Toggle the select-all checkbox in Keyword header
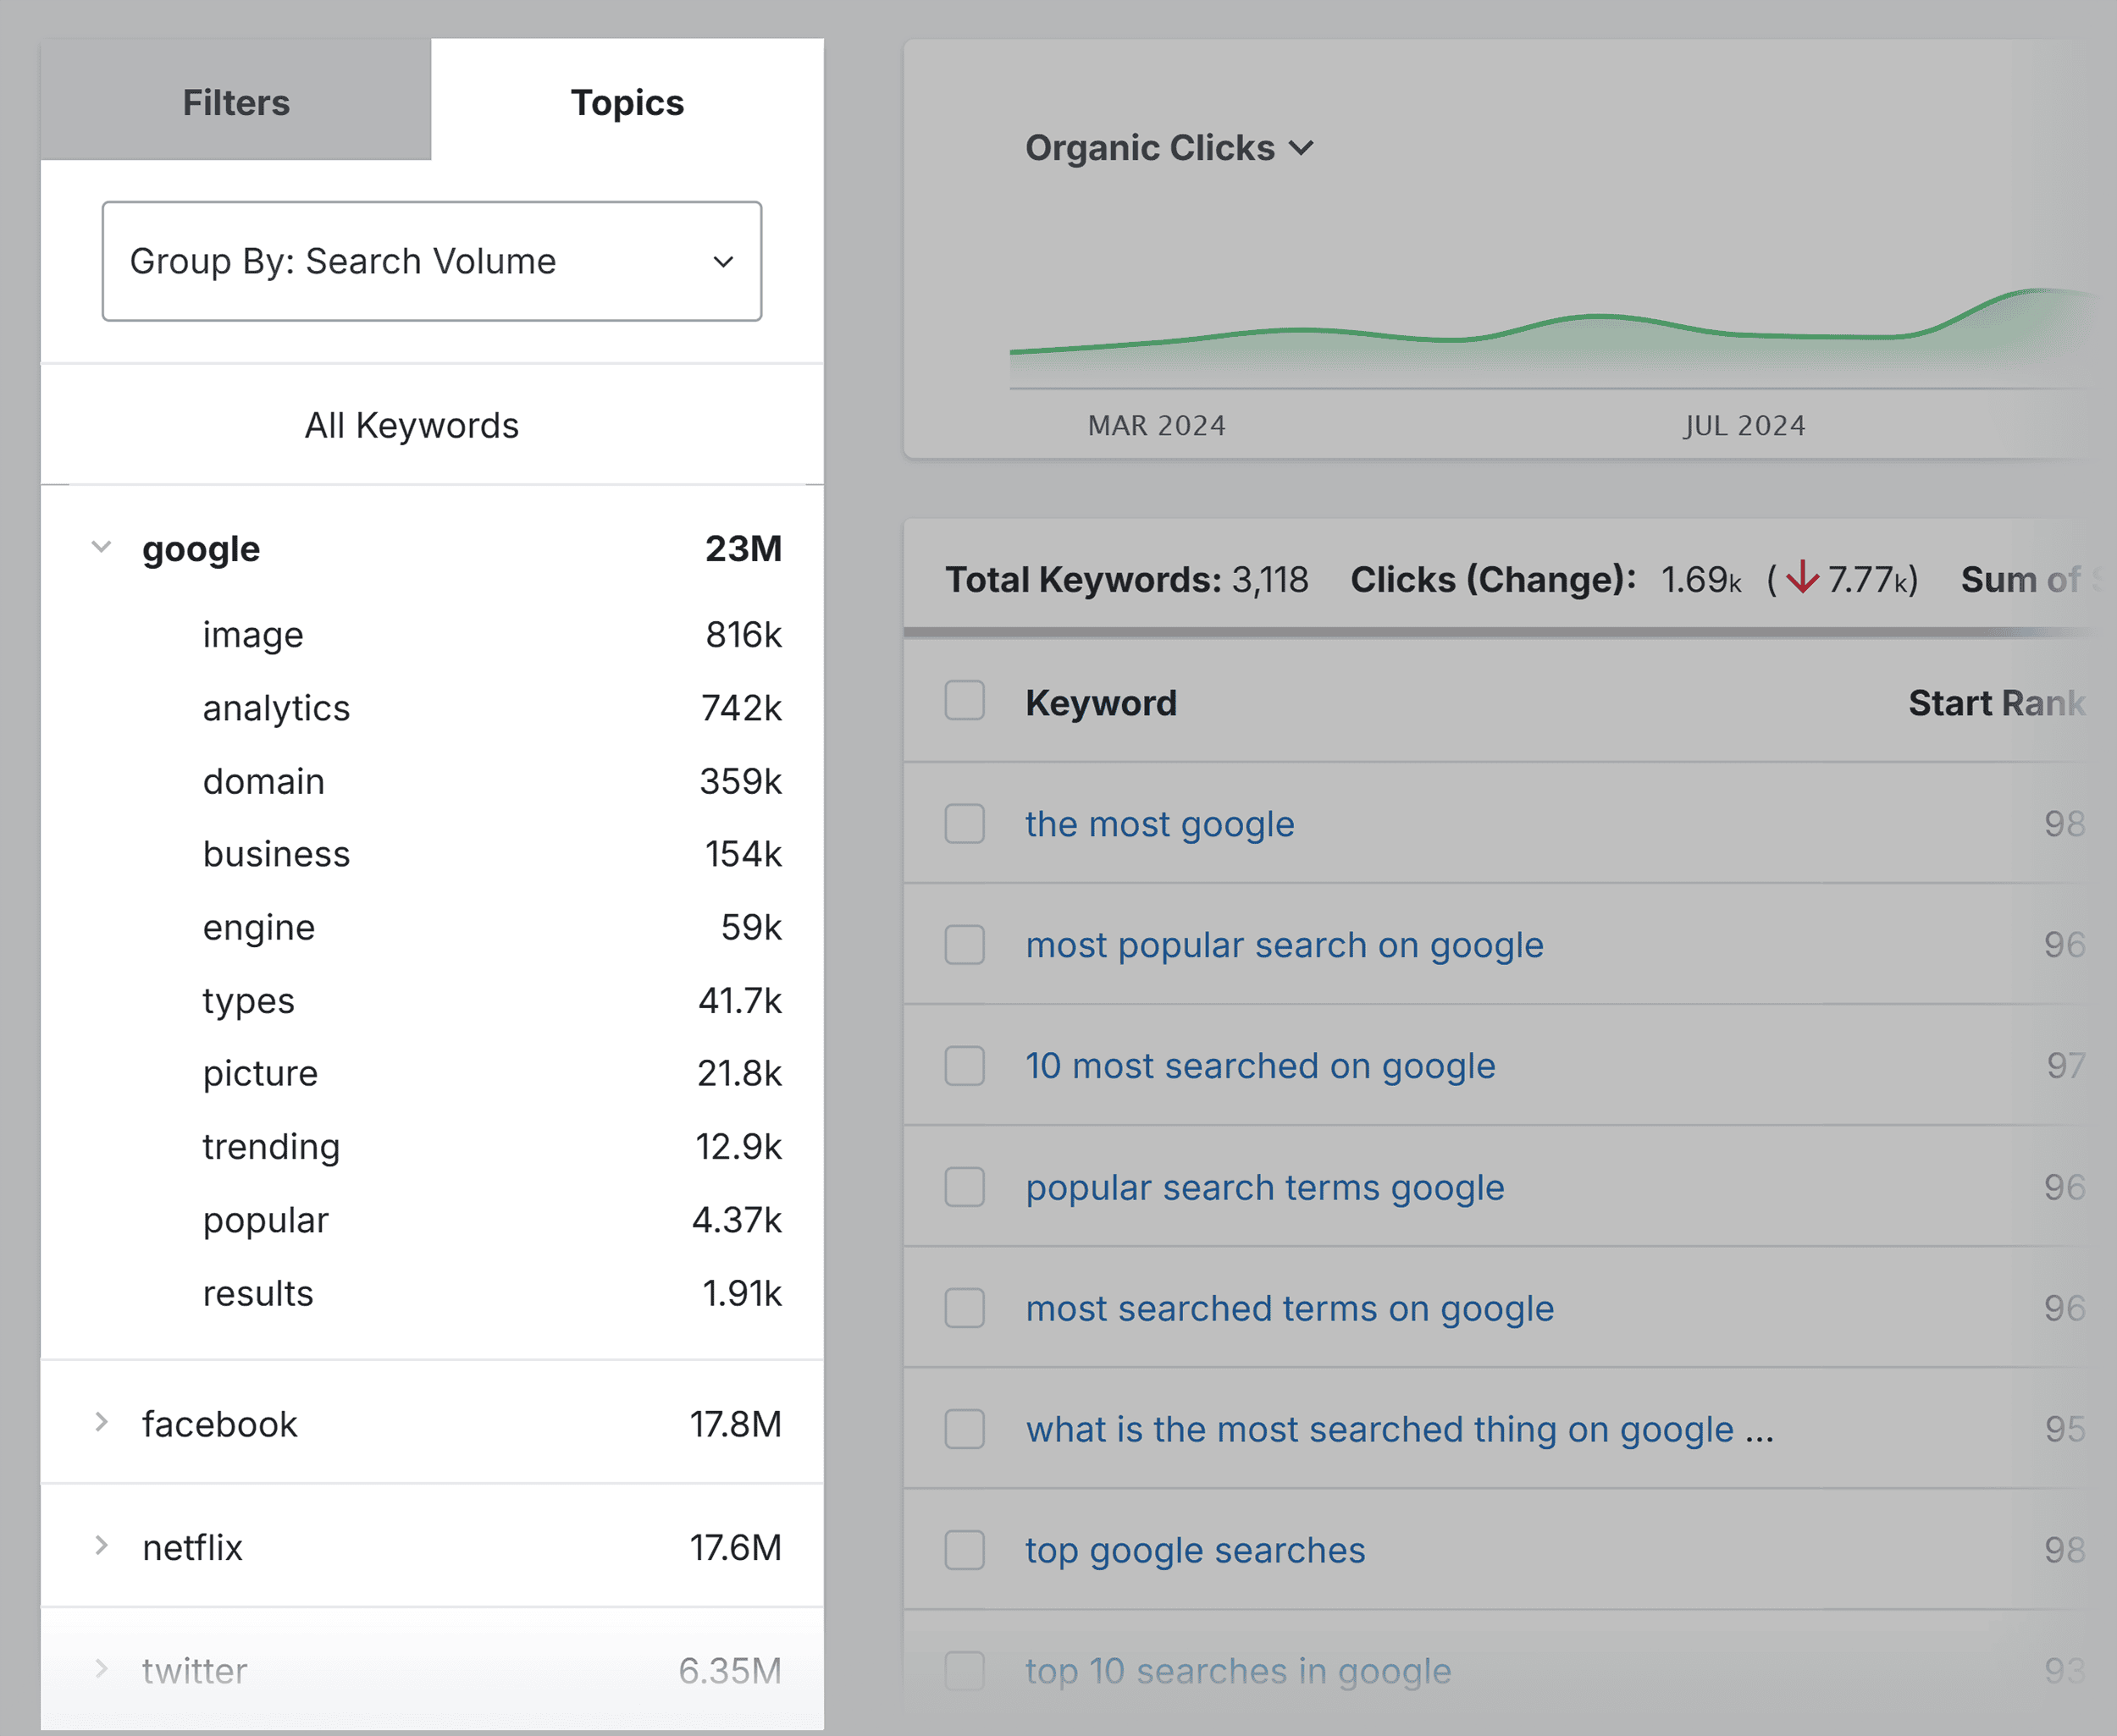This screenshot has width=2117, height=1736. (x=965, y=701)
